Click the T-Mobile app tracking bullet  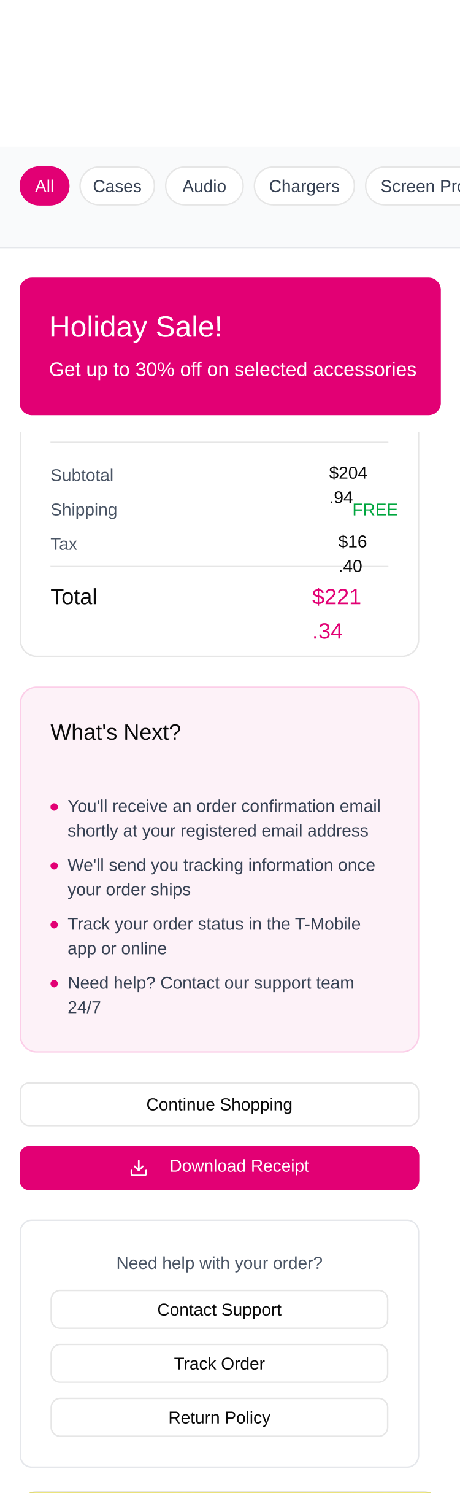tap(213, 936)
